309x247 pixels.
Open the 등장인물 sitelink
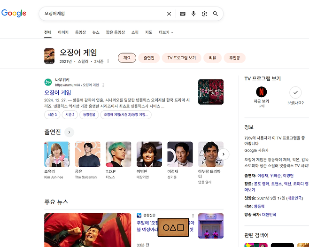[89, 115]
